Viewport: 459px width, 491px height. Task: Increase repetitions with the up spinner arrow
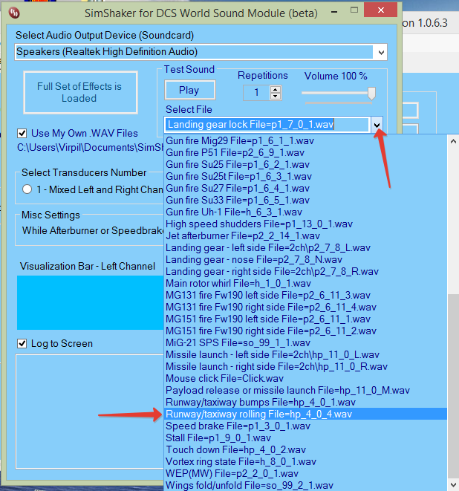pos(276,90)
